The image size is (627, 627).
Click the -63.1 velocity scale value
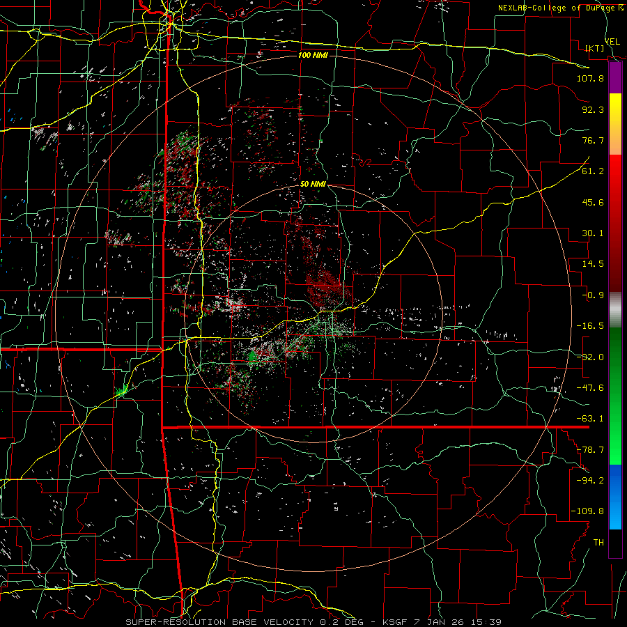coord(590,419)
